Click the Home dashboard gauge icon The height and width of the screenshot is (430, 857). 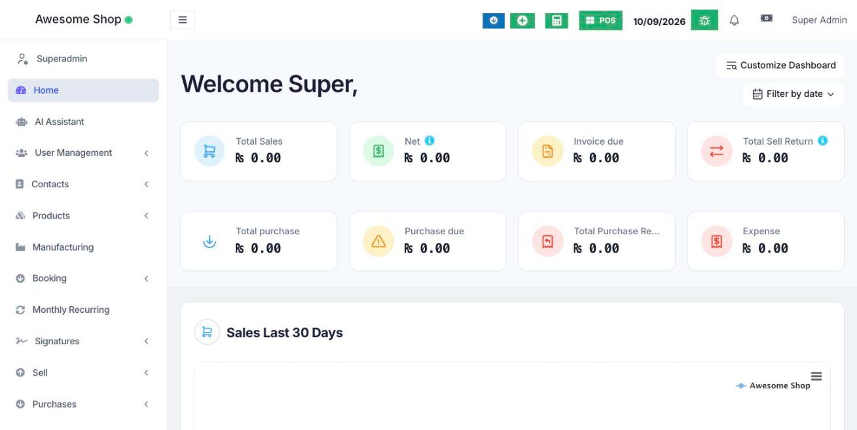(20, 90)
